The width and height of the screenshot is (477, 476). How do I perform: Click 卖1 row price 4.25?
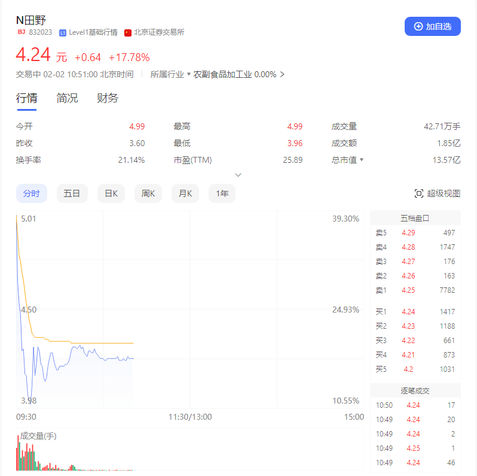point(408,290)
